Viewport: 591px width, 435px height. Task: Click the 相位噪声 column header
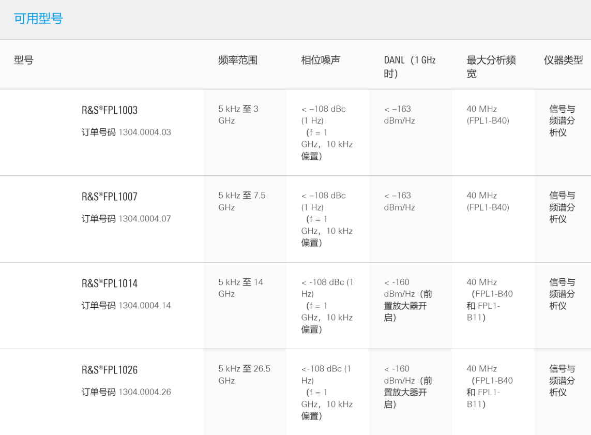click(321, 60)
